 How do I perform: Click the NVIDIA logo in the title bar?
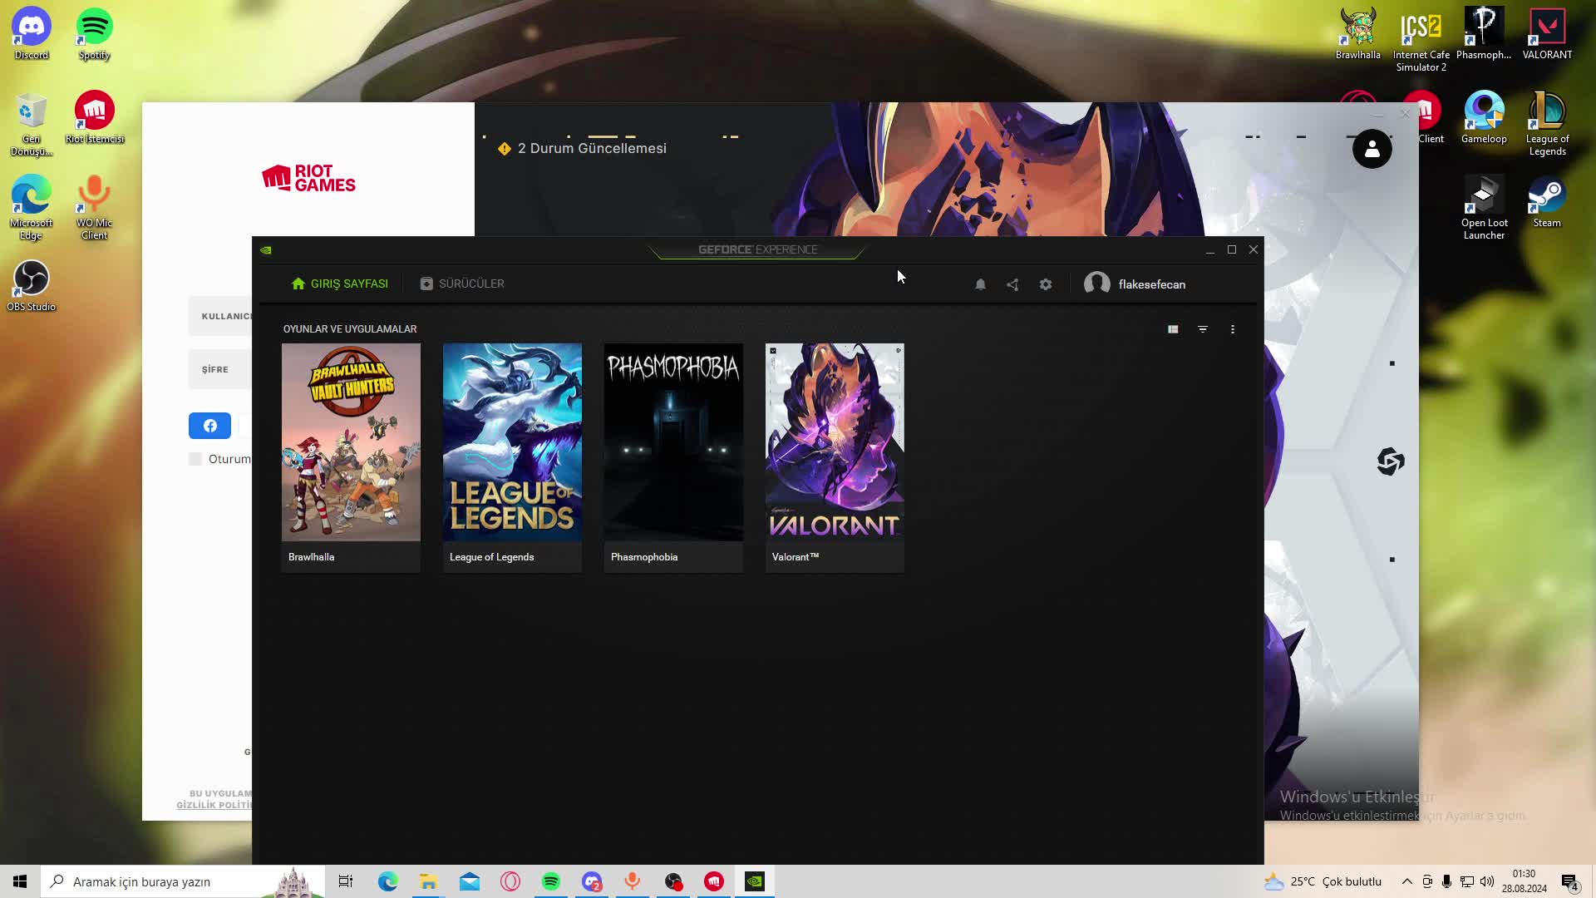coord(266,249)
